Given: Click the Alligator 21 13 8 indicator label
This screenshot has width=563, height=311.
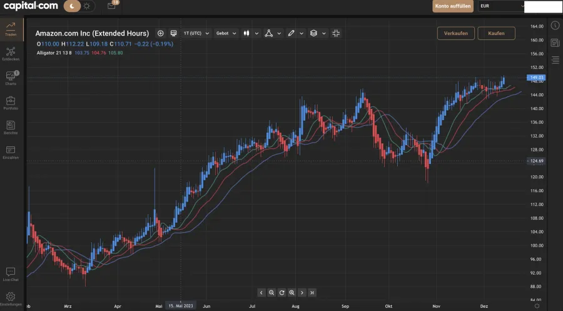Looking at the screenshot, I should pyautogui.click(x=54, y=53).
